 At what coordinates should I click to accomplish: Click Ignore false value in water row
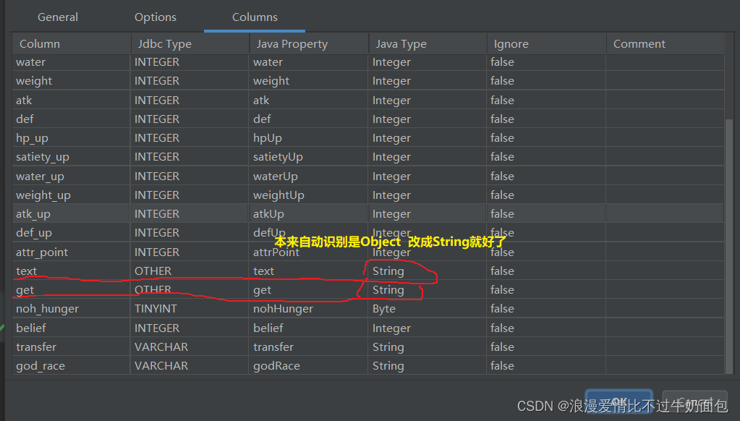(x=546, y=62)
